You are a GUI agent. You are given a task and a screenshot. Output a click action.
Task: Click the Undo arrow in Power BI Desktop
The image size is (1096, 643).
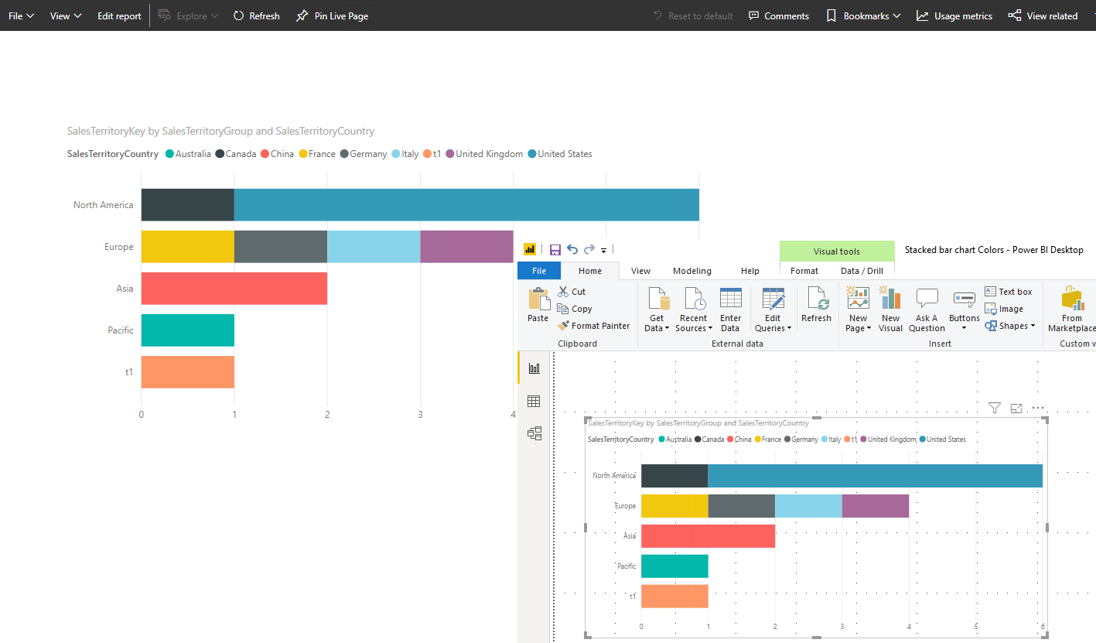click(x=572, y=249)
